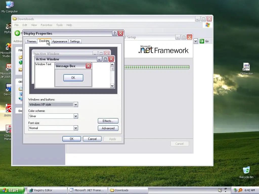Screen dimensions: 259x194
Task: Click the .NET Framework setup progress bar
Action: (x=157, y=67)
